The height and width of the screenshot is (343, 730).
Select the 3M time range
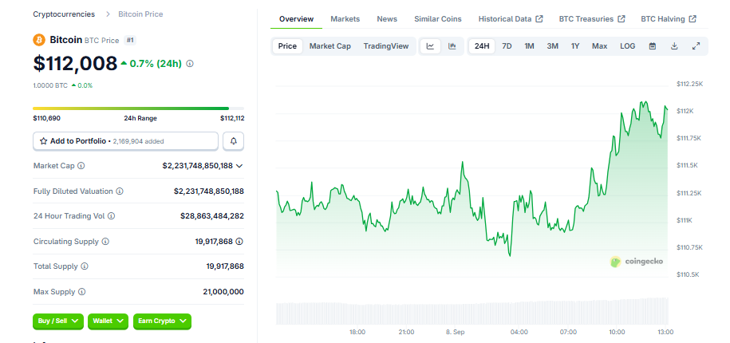pos(553,46)
